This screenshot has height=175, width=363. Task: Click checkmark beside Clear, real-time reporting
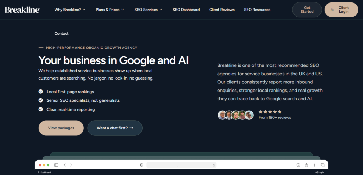pyautogui.click(x=40, y=110)
